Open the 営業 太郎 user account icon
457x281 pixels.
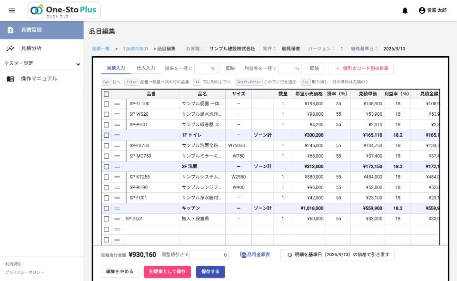tap(422, 10)
